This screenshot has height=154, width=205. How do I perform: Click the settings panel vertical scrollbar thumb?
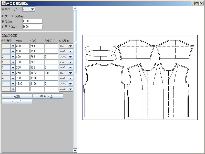point(75,42)
